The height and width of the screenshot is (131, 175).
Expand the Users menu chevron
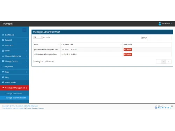point(26,51)
